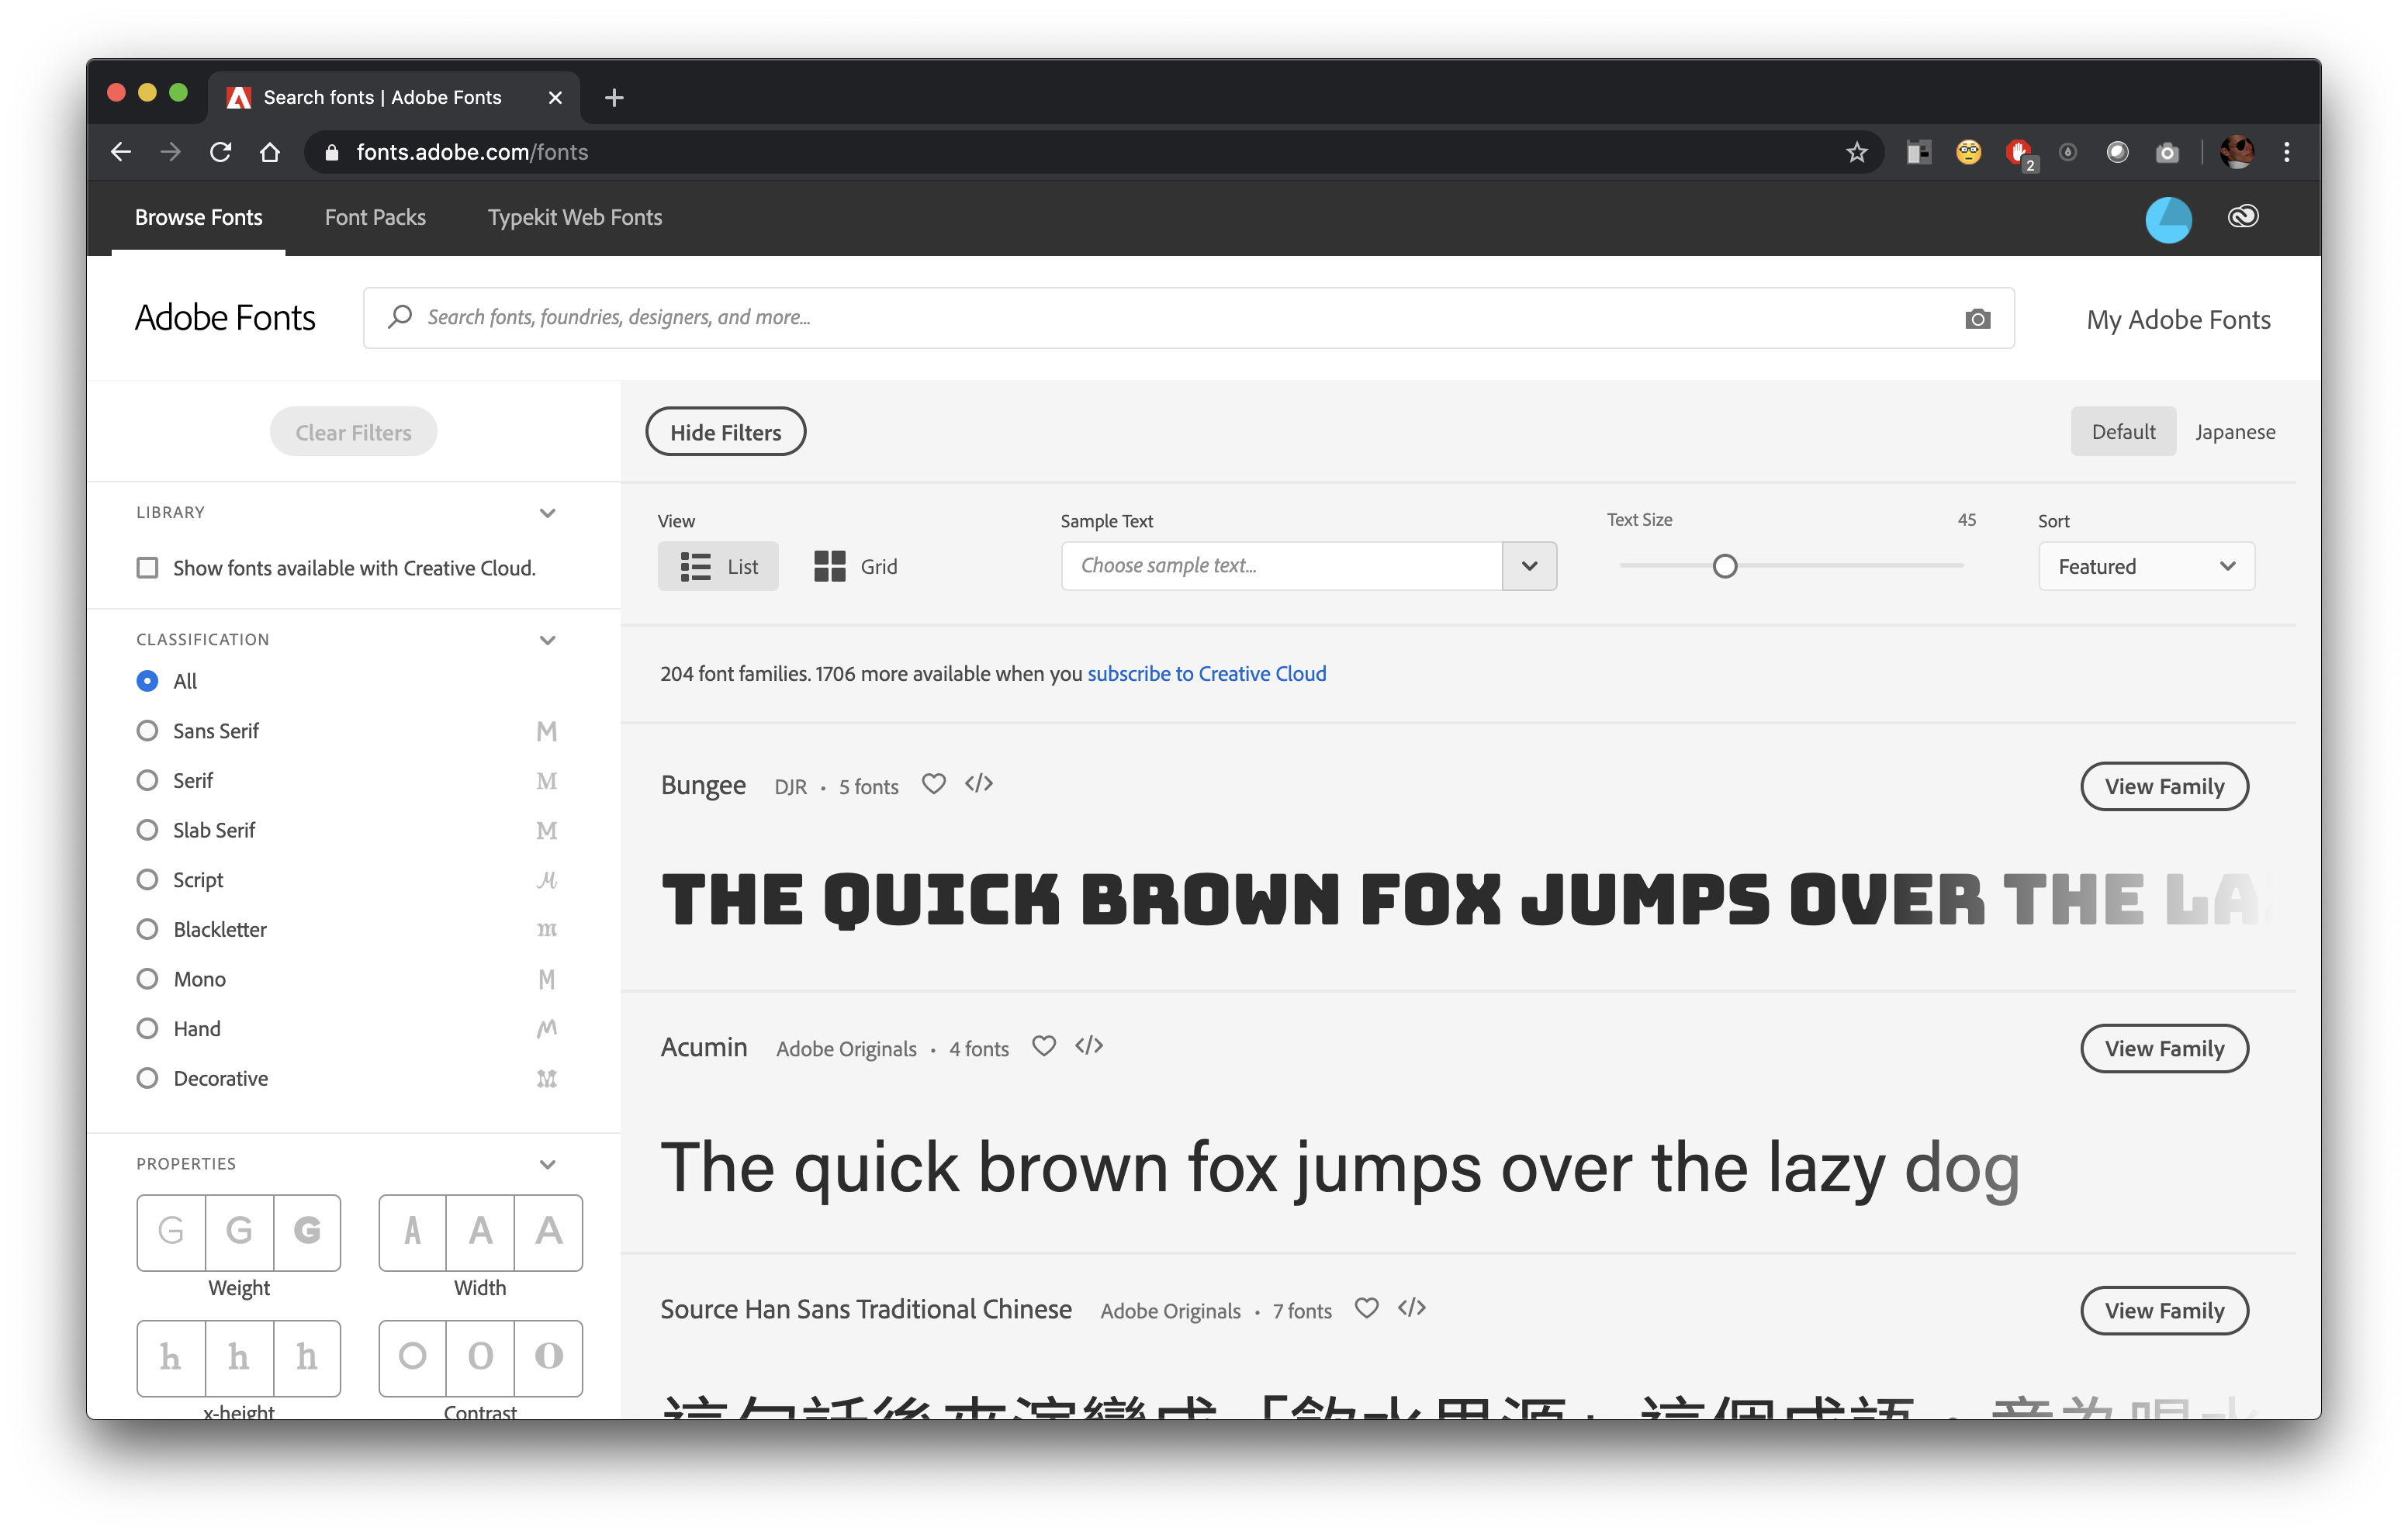The image size is (2408, 1534).
Task: Select the Mono classification filter
Action: pyautogui.click(x=147, y=978)
